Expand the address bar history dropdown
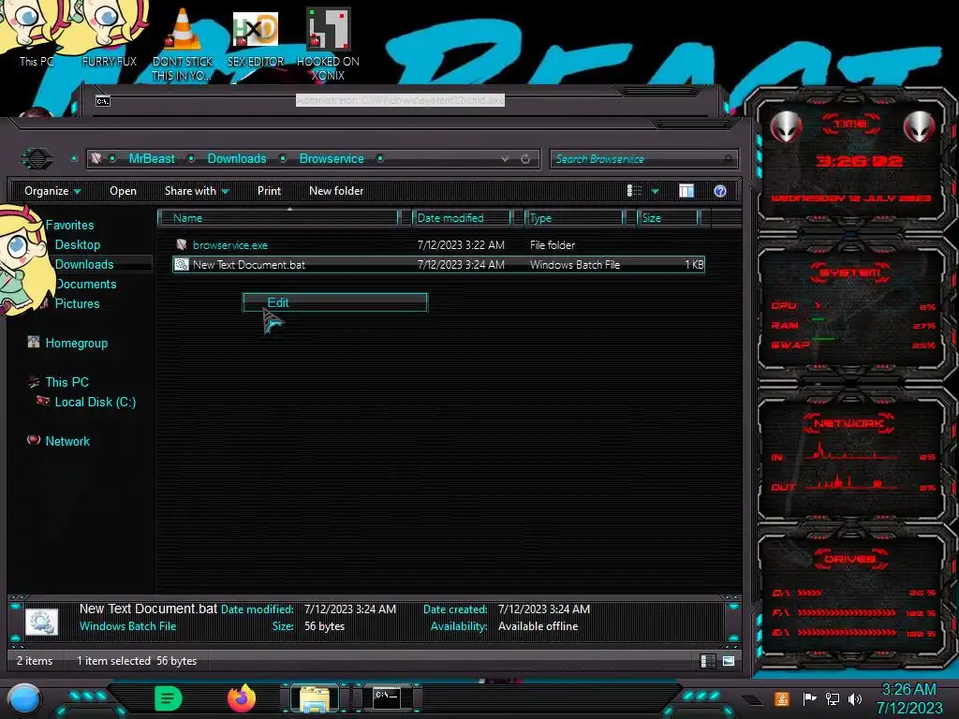Image resolution: width=959 pixels, height=719 pixels. pyautogui.click(x=505, y=159)
